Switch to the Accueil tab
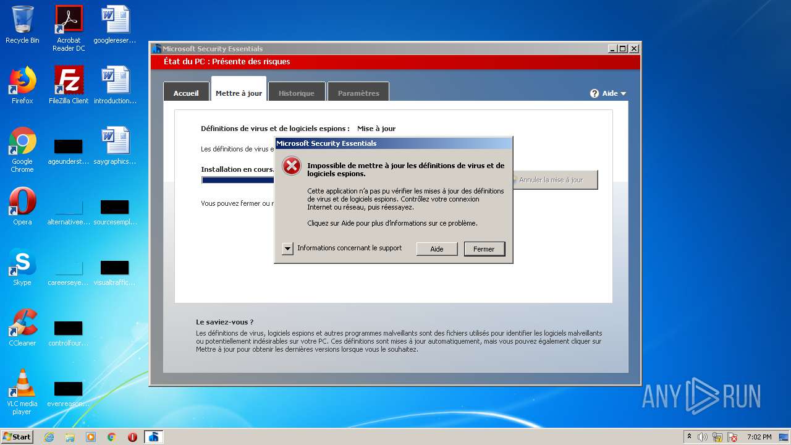Screen dimensions: 791x445 pyautogui.click(x=186, y=93)
